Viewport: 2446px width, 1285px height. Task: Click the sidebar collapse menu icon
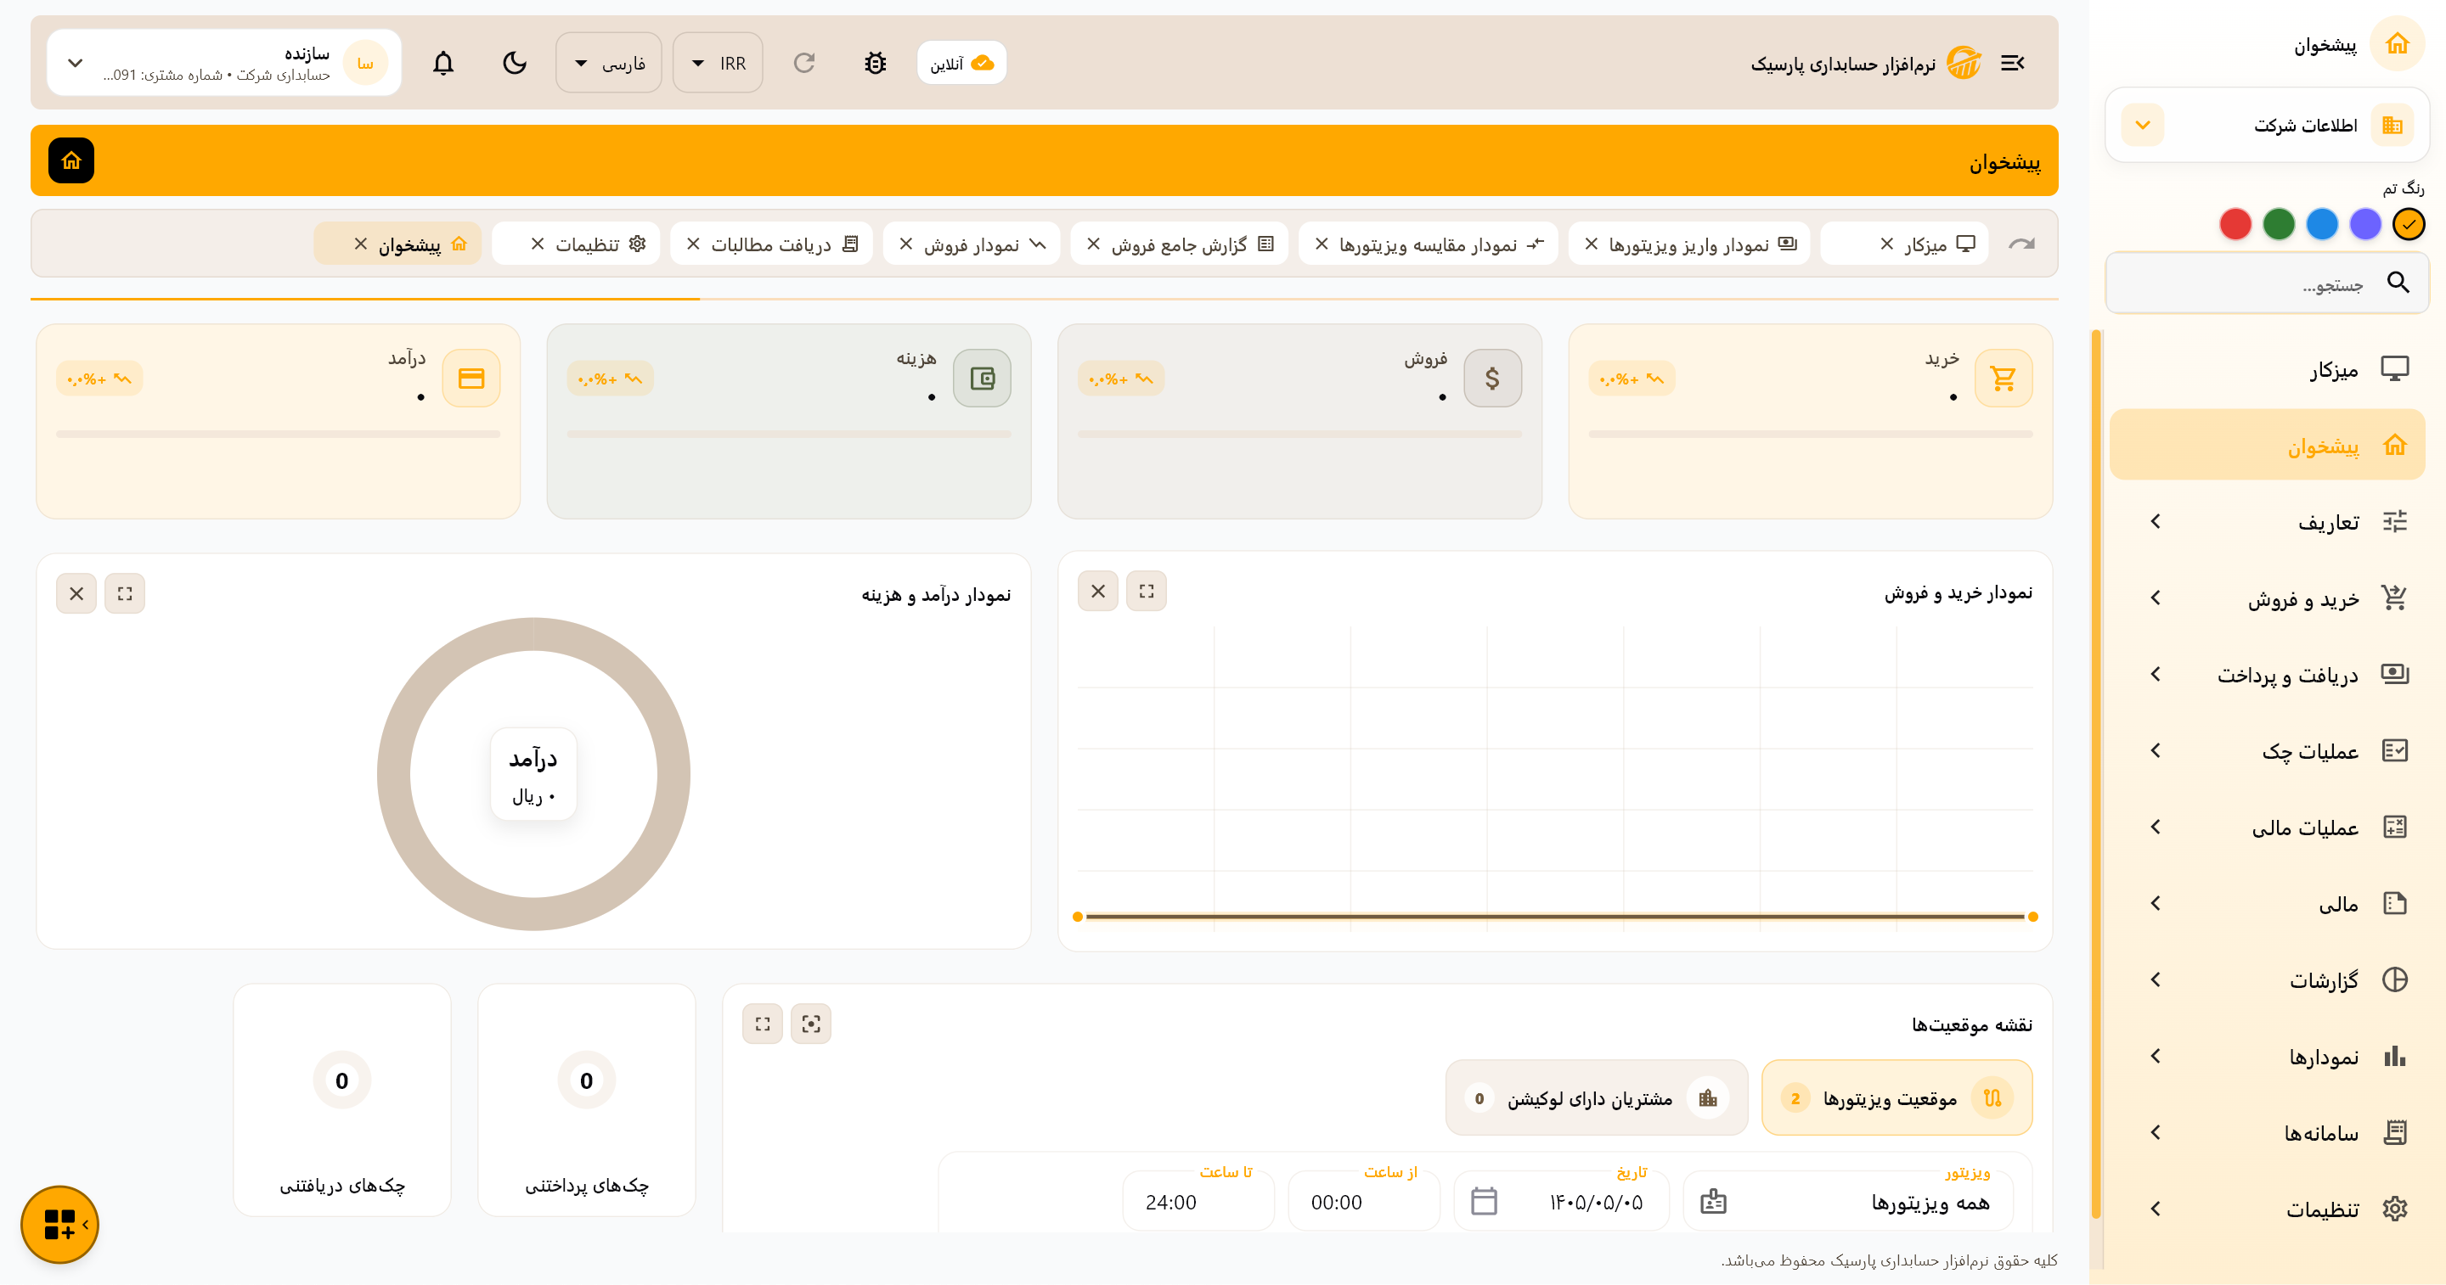(x=2012, y=63)
